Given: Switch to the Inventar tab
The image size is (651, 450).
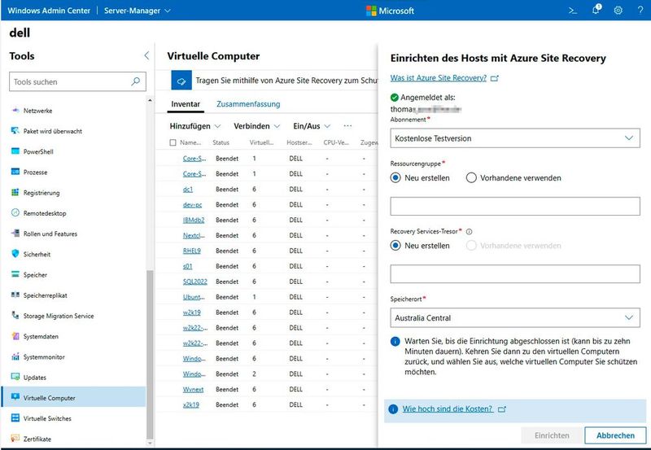Looking at the screenshot, I should [186, 104].
